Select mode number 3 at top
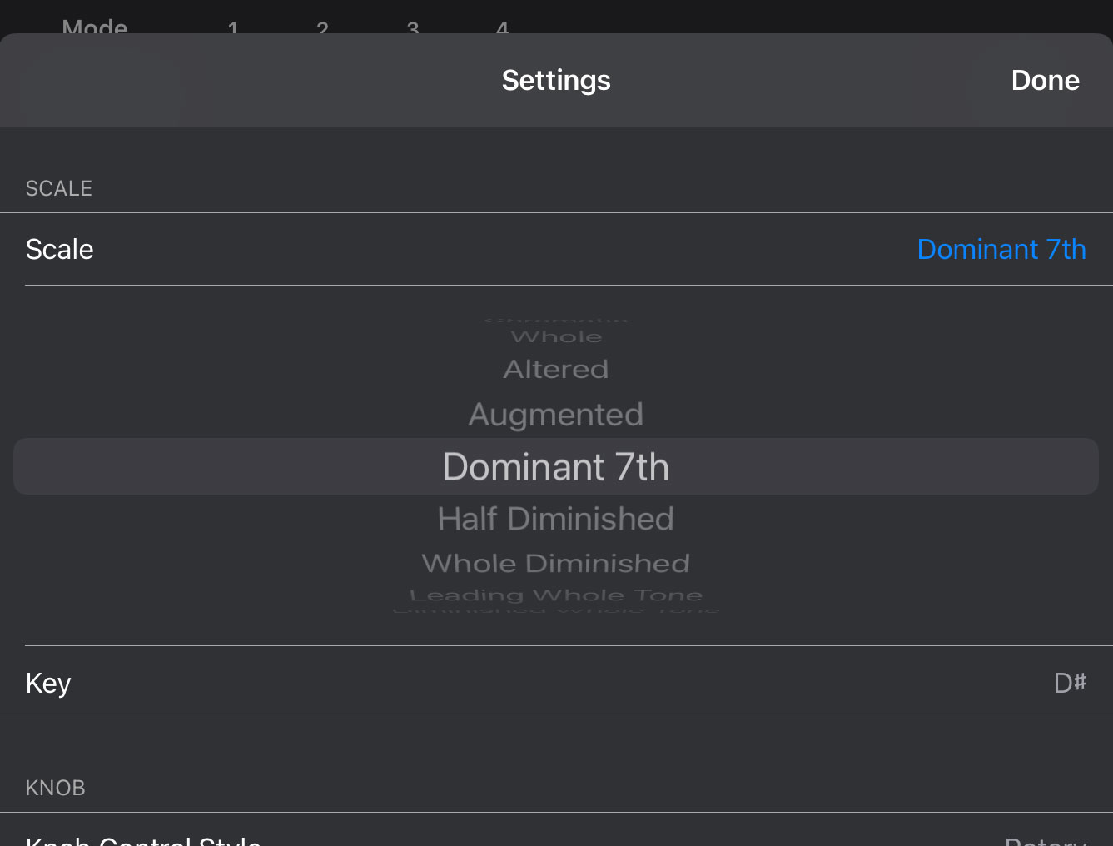 tap(413, 28)
